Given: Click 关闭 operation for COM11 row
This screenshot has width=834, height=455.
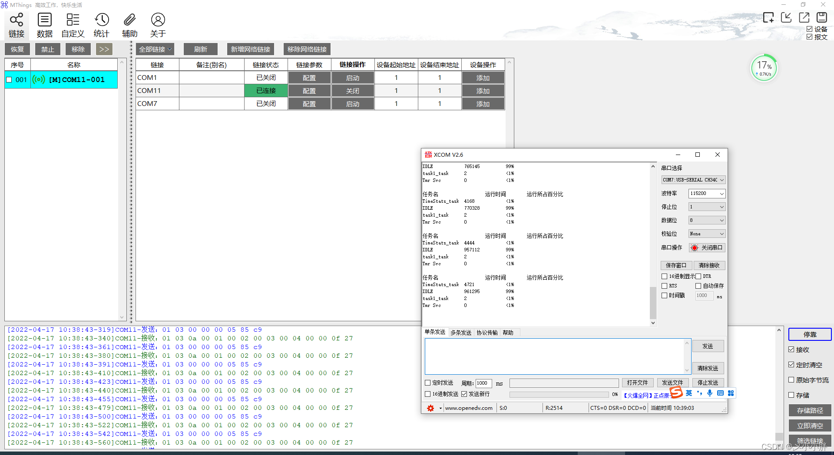Looking at the screenshot, I should (x=353, y=91).
